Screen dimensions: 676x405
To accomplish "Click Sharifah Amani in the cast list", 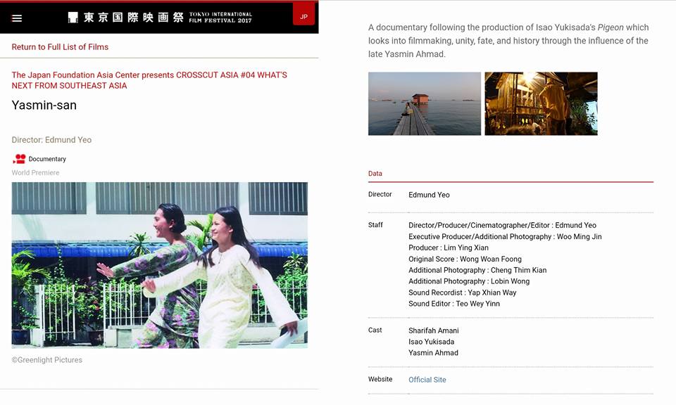I will (x=434, y=330).
